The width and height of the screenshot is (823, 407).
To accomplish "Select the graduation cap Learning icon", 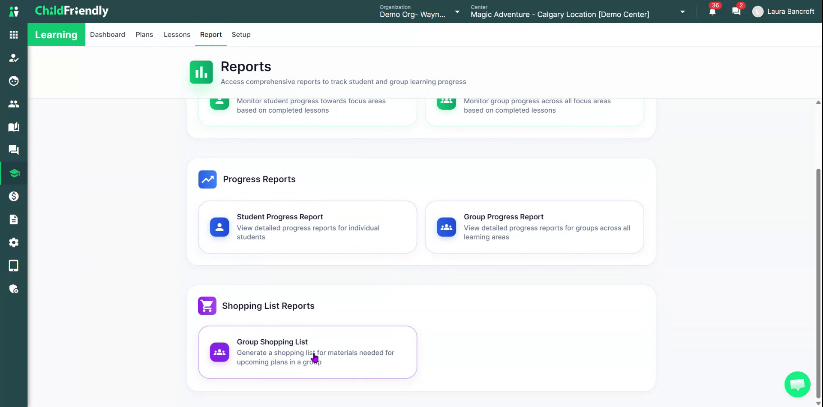I will point(15,173).
